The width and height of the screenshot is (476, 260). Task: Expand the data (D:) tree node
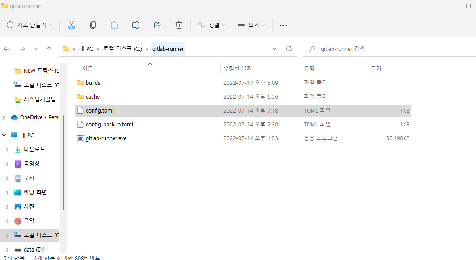click(x=8, y=250)
